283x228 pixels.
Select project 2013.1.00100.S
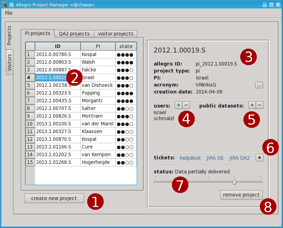pyautogui.click(x=57, y=124)
